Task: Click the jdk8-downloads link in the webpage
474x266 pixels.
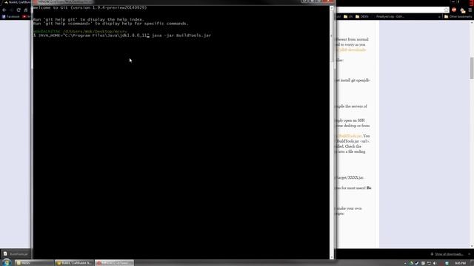Action: 351,50
